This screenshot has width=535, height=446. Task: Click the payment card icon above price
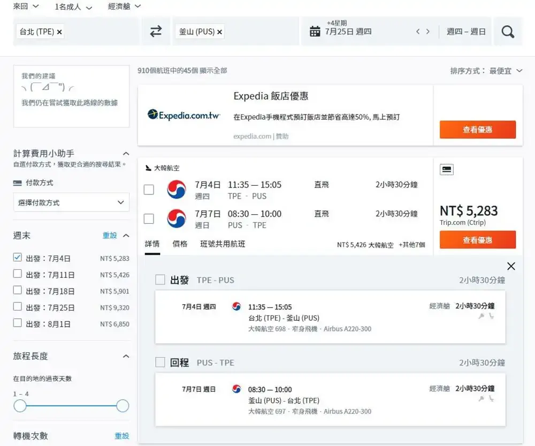pyautogui.click(x=447, y=169)
